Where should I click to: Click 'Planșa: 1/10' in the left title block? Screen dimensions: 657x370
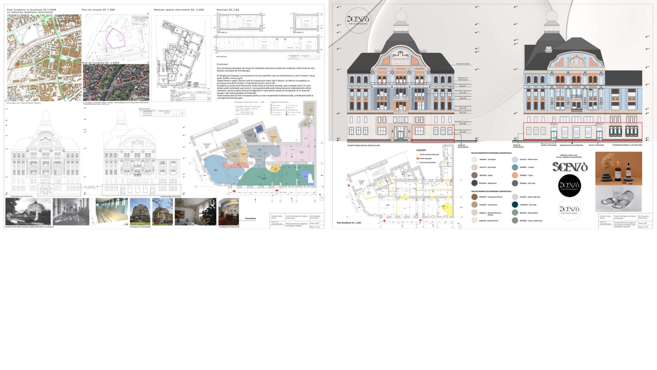click(315, 227)
